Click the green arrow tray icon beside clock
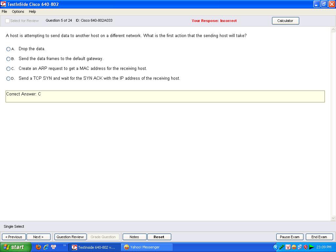Image resolution: width=336 pixels, height=252 pixels. click(x=311, y=247)
